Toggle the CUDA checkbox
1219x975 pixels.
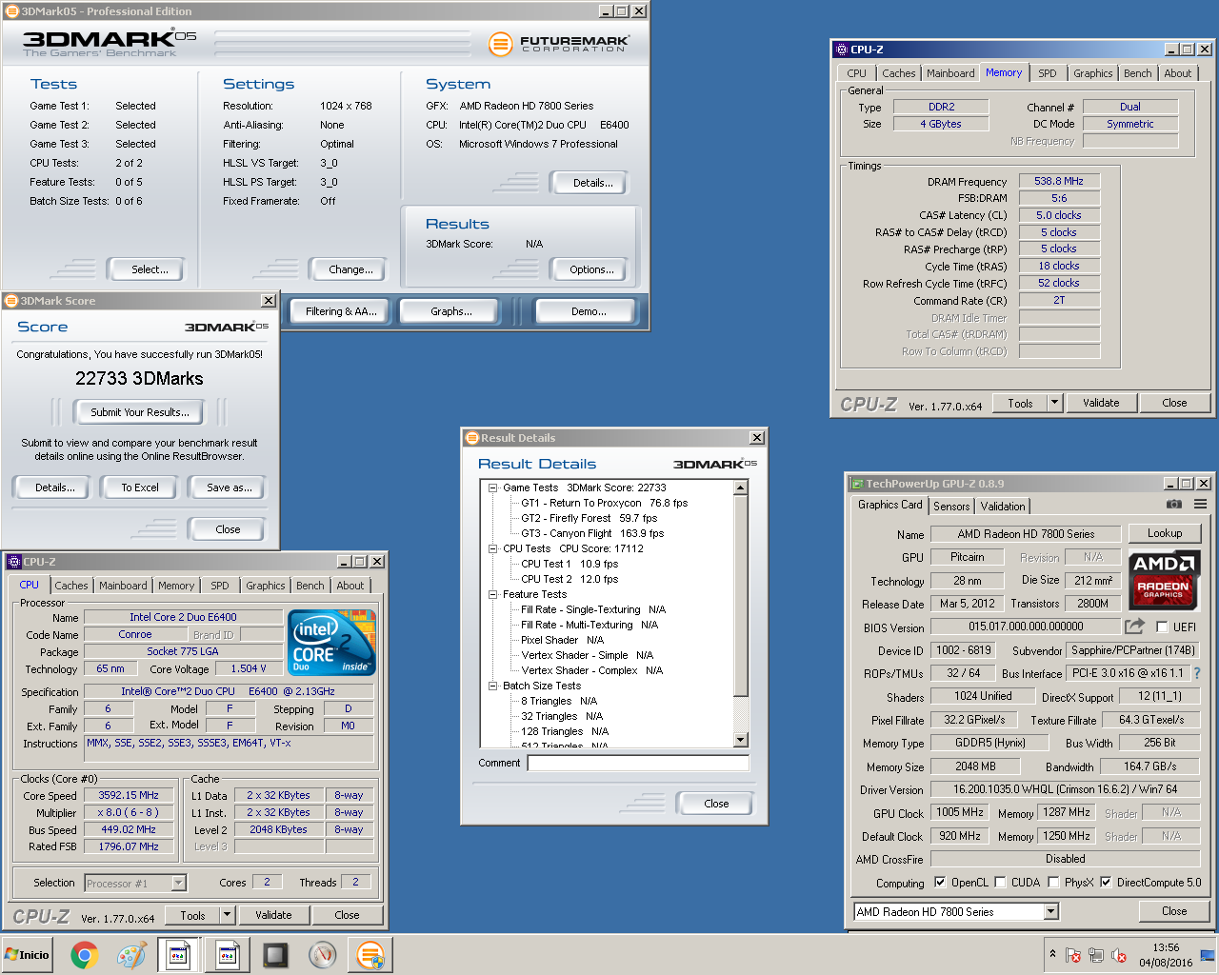[1000, 882]
